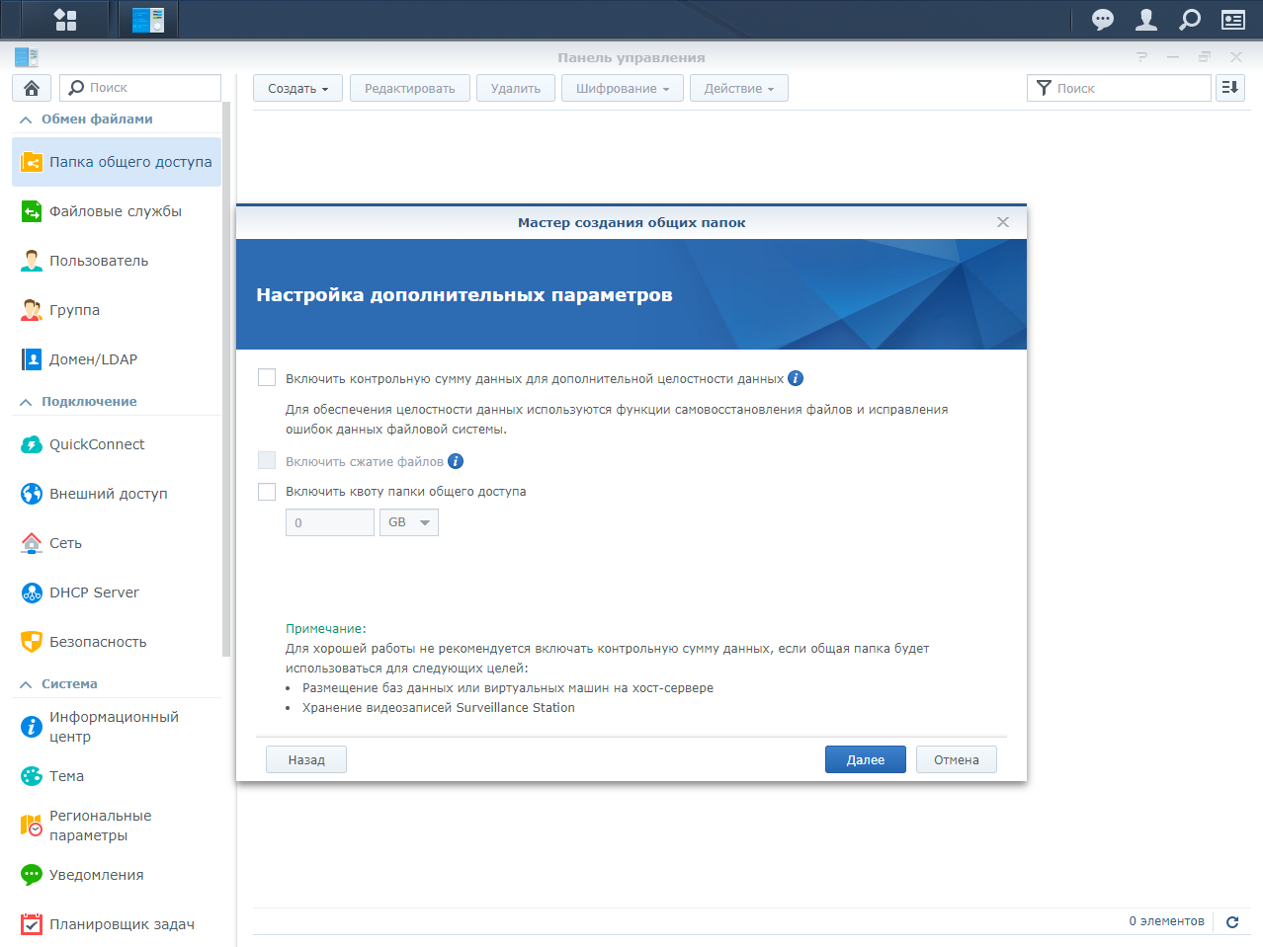Collapse Система section

(26, 684)
